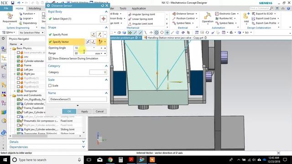Screen dimensions: 292x164
Task: Open Calculator from the taskbar
Action: click(120, 160)
